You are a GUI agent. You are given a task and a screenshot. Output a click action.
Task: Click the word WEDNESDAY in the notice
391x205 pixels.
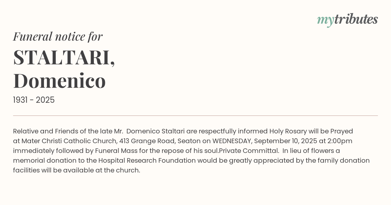[x=232, y=141]
